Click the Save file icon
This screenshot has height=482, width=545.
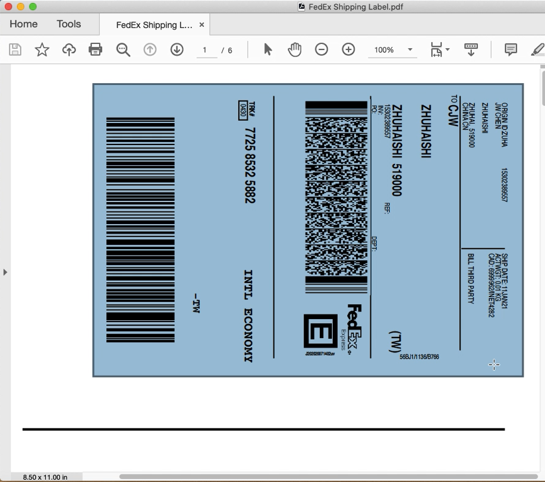(15, 50)
